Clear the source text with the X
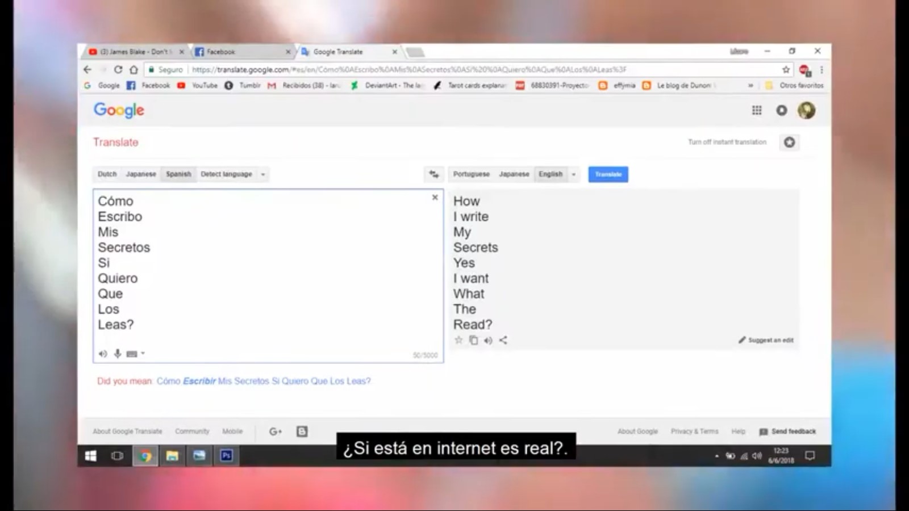The height and width of the screenshot is (511, 909). click(435, 198)
